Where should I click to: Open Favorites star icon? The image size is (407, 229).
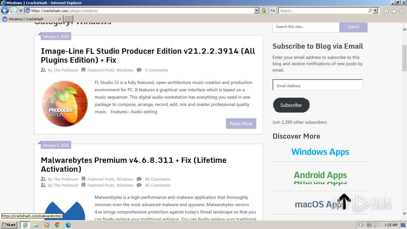(394, 11)
